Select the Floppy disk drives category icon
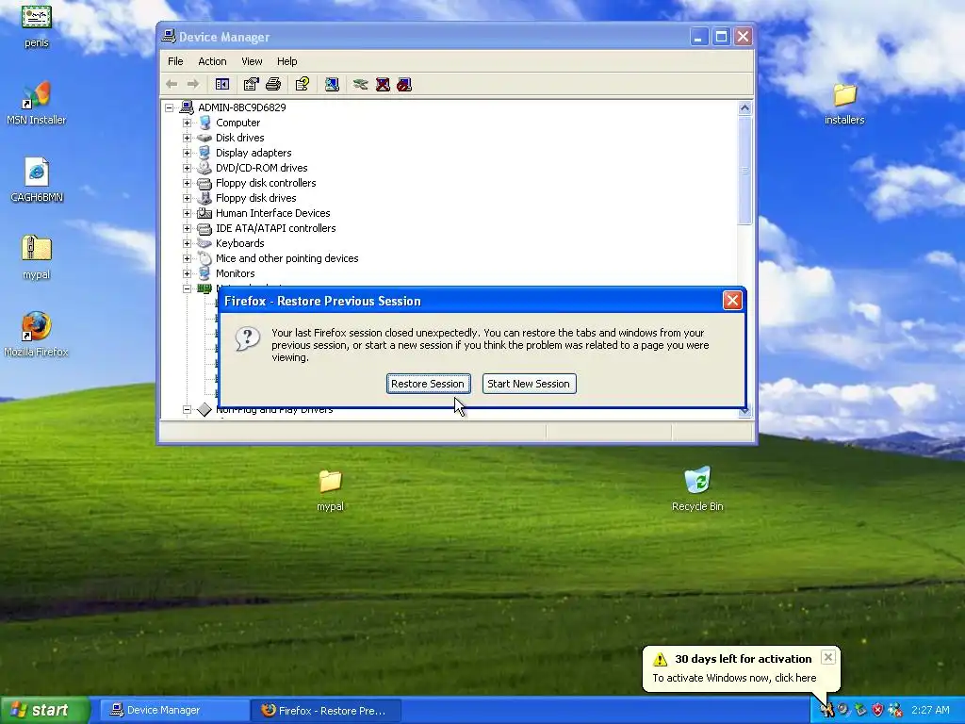Image resolution: width=965 pixels, height=724 pixels. (x=204, y=198)
